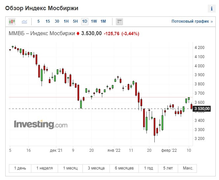Choose the 1 день range
219x180 pixels.
pos(20,168)
